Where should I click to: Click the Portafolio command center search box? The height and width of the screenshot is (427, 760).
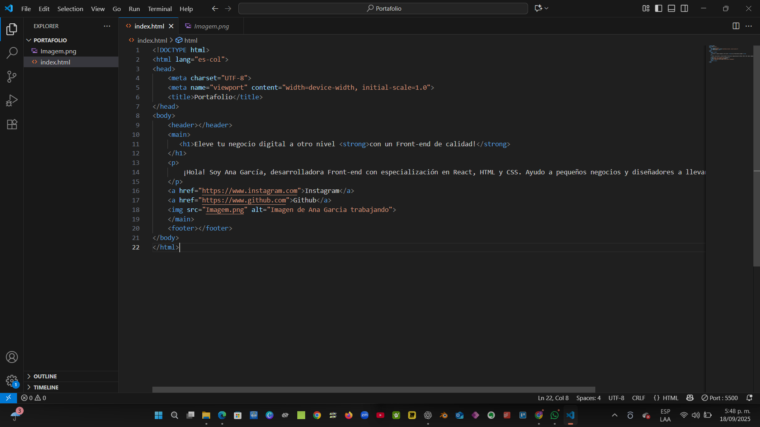pyautogui.click(x=383, y=8)
